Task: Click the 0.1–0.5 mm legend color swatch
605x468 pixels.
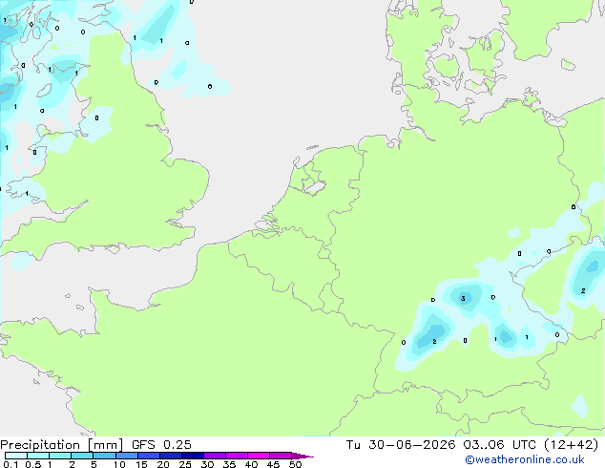Action: (x=16, y=456)
